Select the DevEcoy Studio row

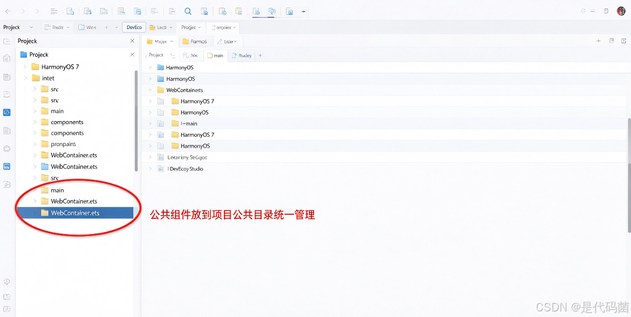[x=384, y=169]
